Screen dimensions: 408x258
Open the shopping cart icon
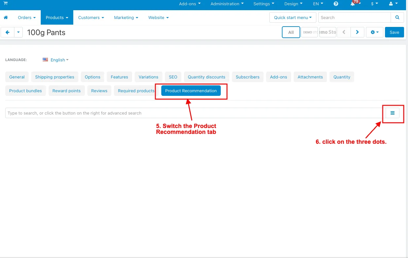coord(6,3)
